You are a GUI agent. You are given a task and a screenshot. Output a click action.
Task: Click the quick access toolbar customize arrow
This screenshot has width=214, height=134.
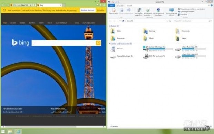coord(118,2)
